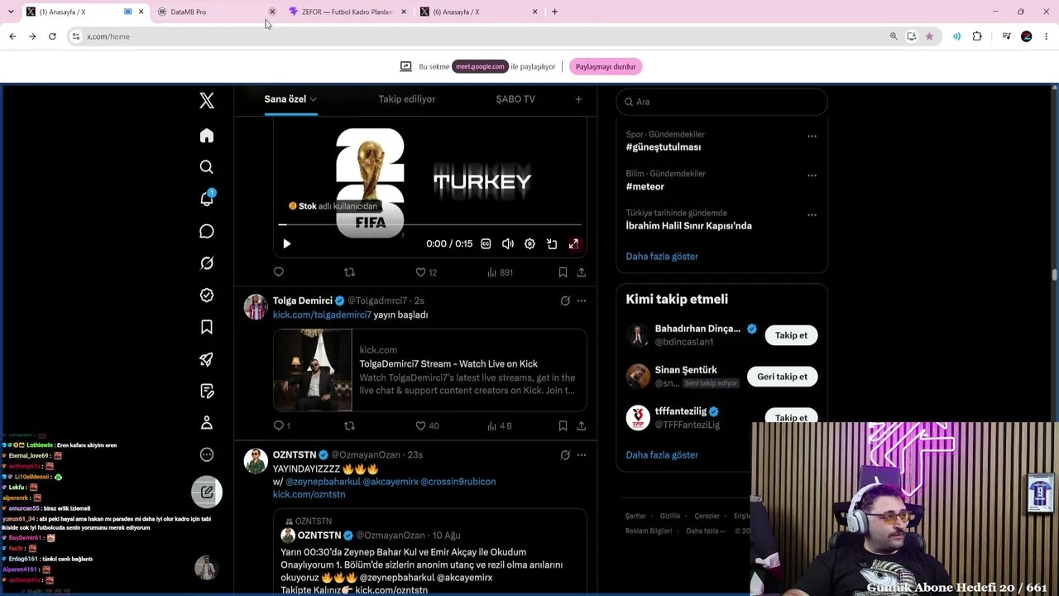Share Tolga Demirci's post

click(582, 425)
